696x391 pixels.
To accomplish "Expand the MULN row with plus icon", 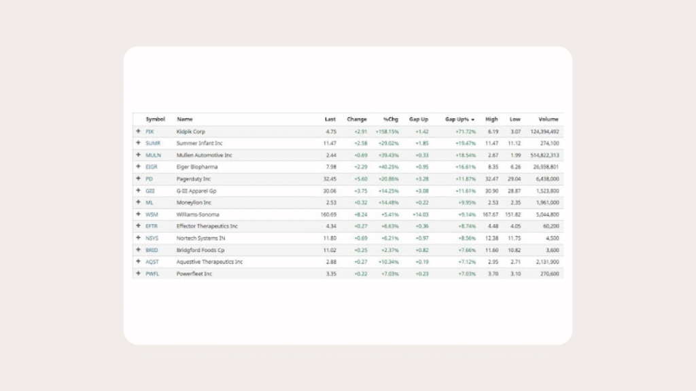I will 138,155.
